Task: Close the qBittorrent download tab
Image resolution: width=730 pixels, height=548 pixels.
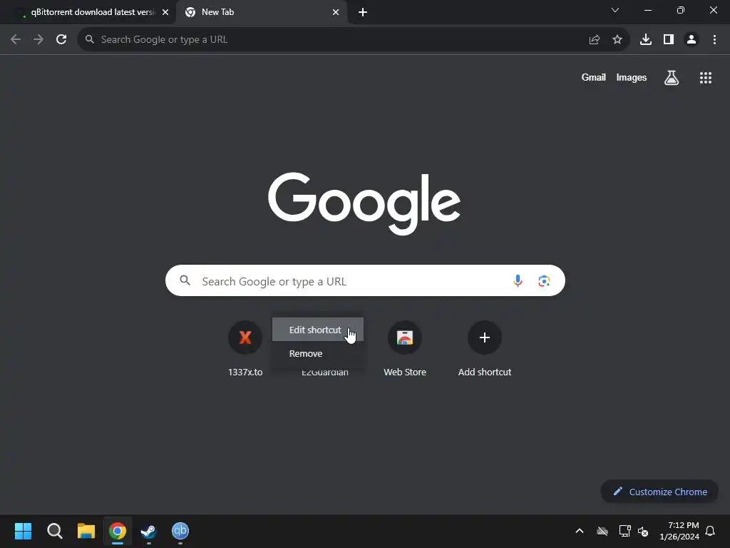Action: pos(165,13)
